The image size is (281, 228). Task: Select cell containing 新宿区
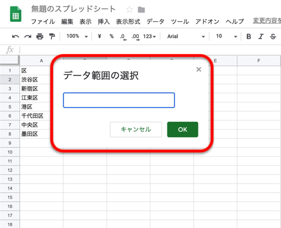point(42,89)
